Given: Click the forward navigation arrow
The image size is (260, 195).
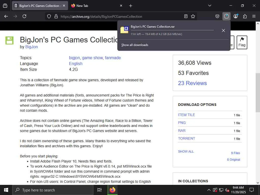Looking at the screenshot, I should pos(15,16).
